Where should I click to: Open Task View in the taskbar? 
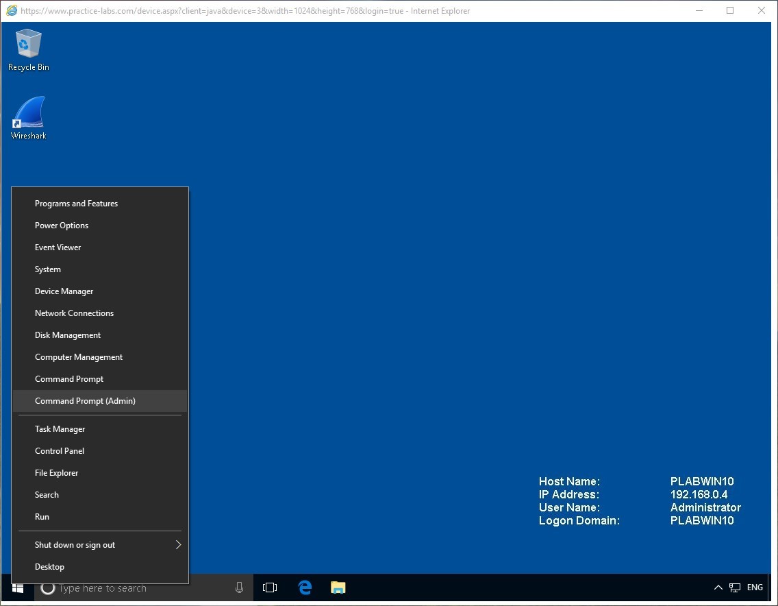(270, 588)
